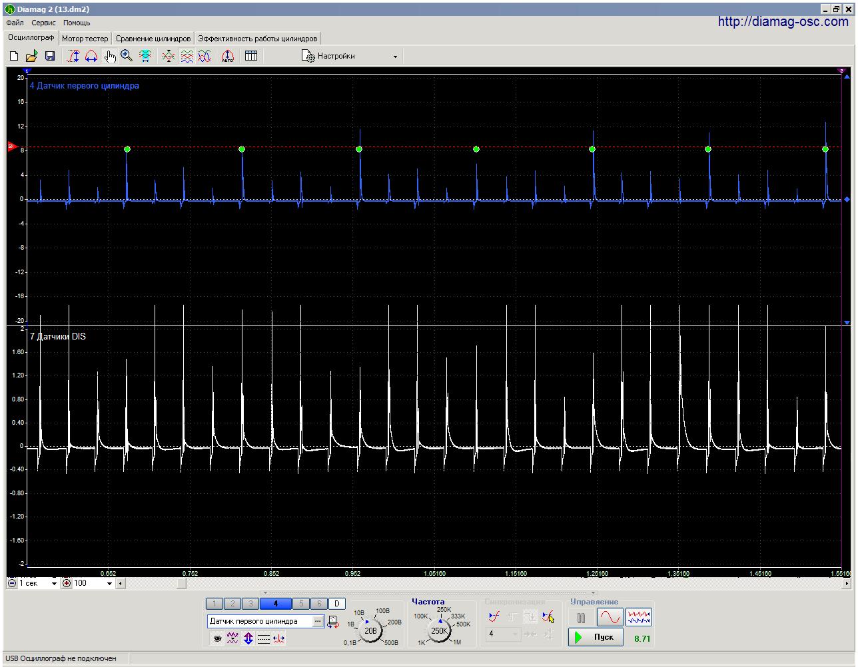Click the purple waveform filter icon below channel name
The height and width of the screenshot is (667, 858).
pyautogui.click(x=232, y=639)
